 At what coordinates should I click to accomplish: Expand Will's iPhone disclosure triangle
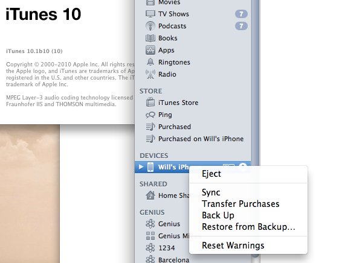click(141, 167)
